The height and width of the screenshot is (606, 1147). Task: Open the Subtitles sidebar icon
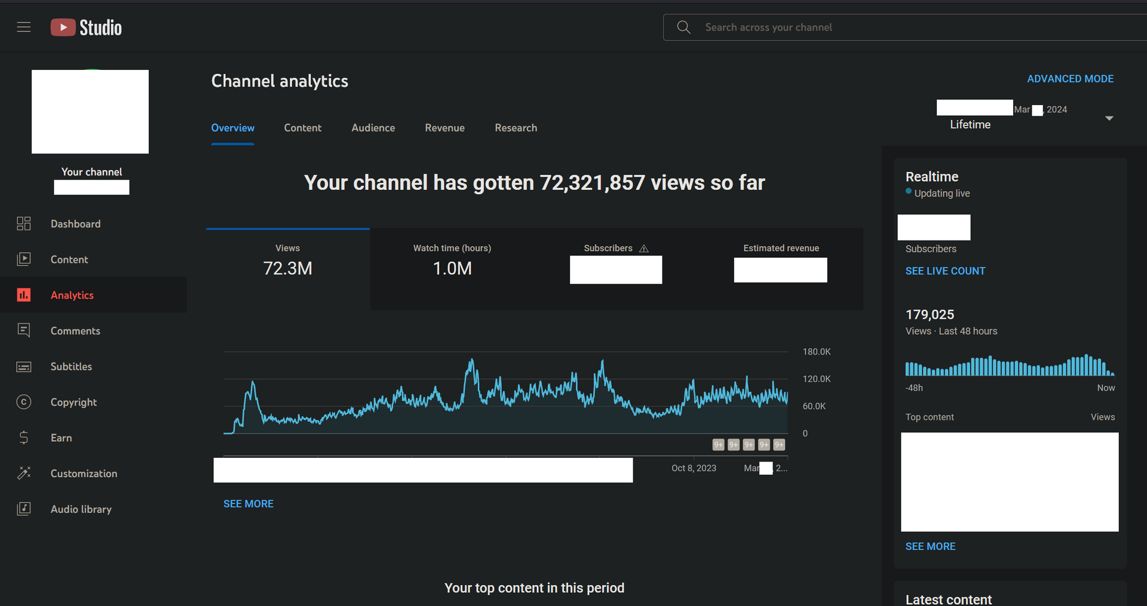[24, 367]
